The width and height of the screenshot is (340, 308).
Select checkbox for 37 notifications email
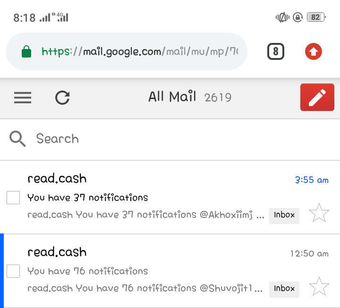click(13, 198)
